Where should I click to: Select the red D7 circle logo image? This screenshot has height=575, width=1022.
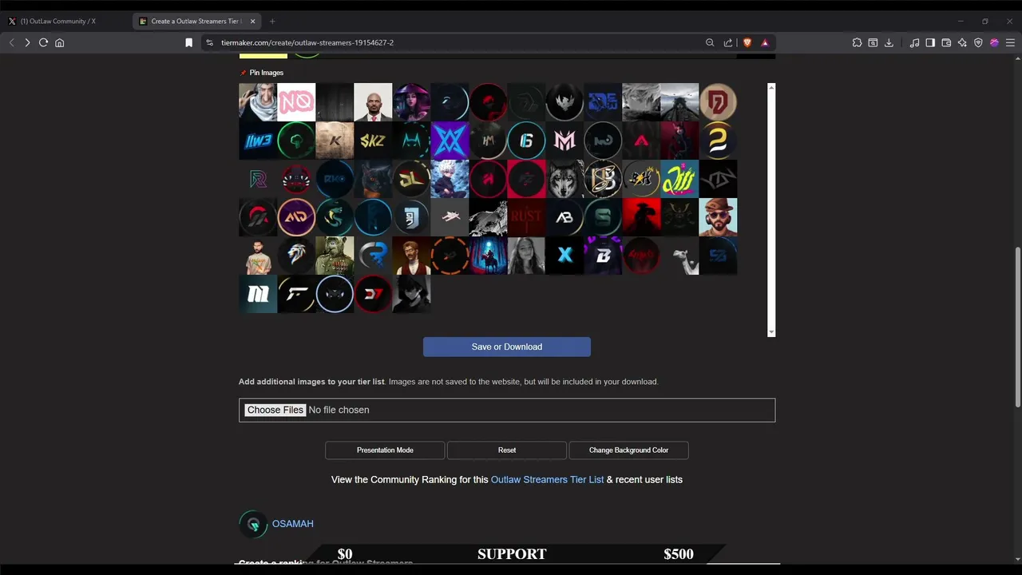(x=373, y=294)
